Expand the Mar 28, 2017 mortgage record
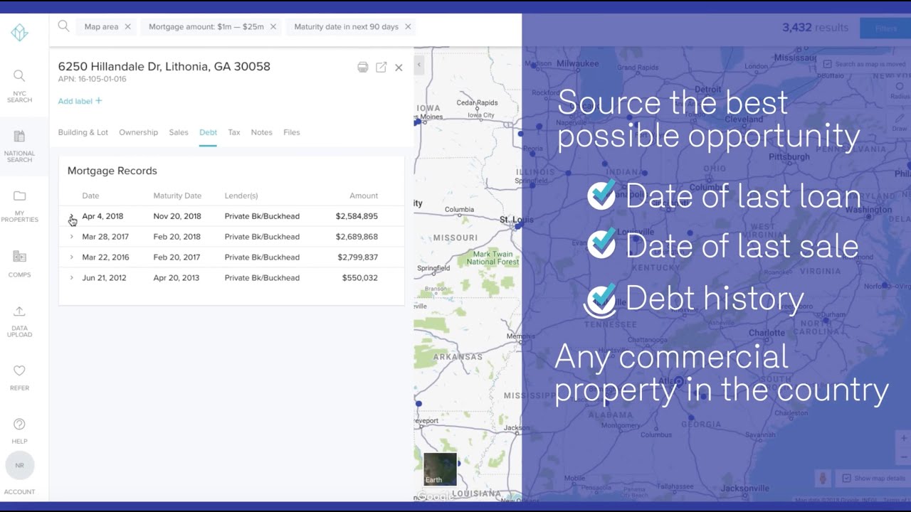Image resolution: width=911 pixels, height=512 pixels. 71,237
